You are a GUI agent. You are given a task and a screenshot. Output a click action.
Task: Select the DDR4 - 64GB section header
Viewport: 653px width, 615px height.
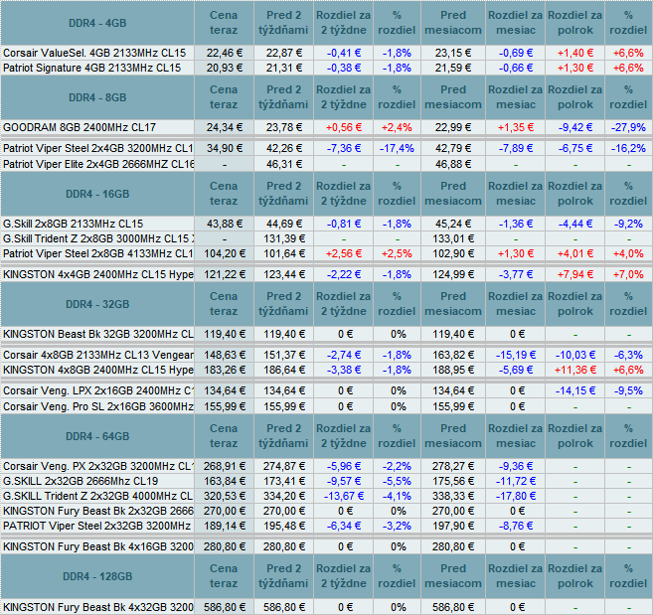tap(97, 436)
